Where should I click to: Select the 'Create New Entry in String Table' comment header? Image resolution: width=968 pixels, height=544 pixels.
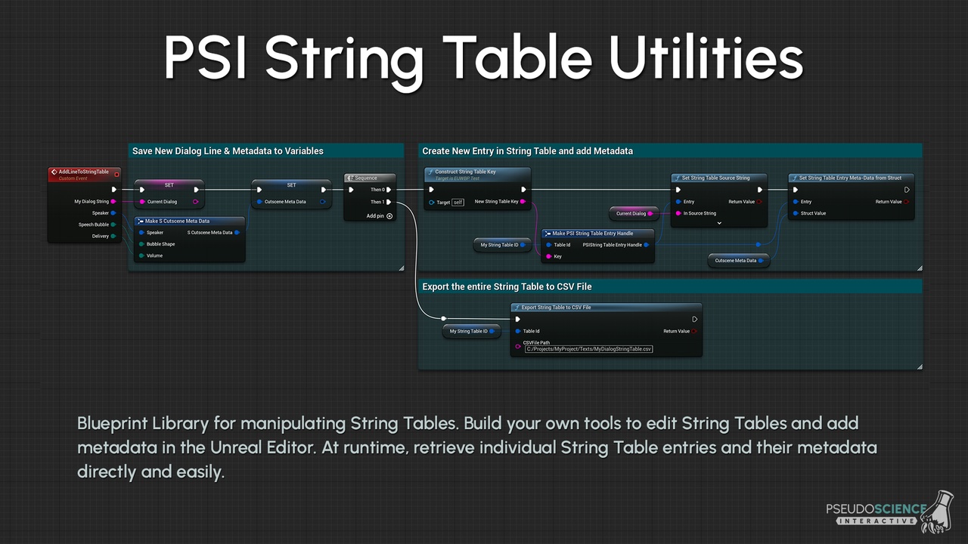click(670, 151)
